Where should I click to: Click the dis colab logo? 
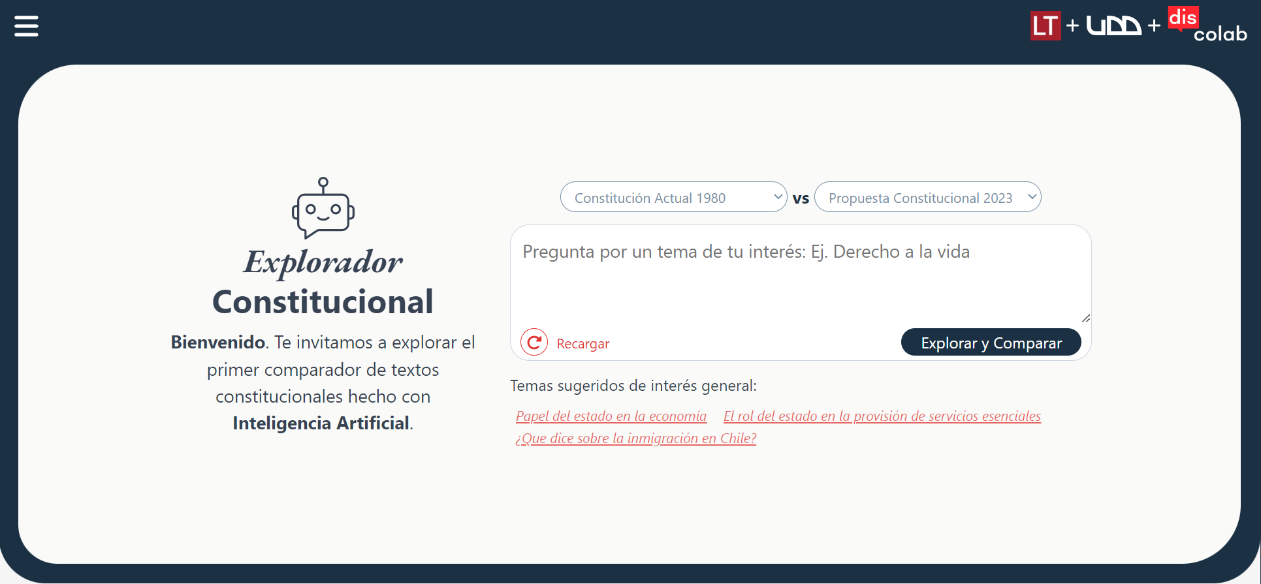tap(1207, 26)
